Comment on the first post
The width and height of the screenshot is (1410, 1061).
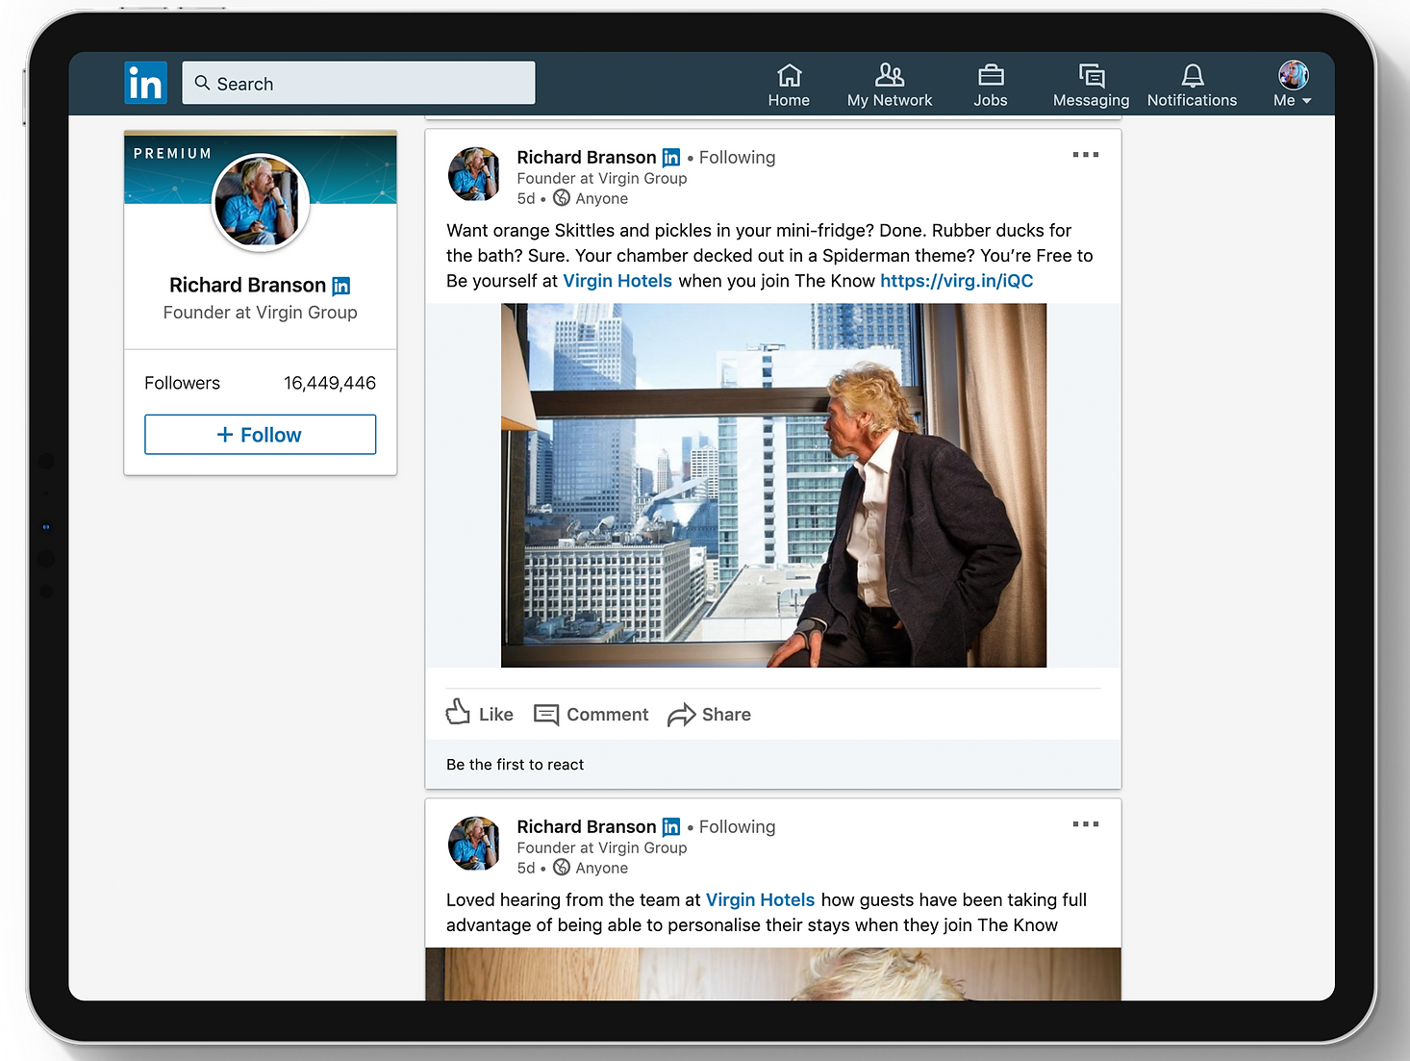pos(592,715)
